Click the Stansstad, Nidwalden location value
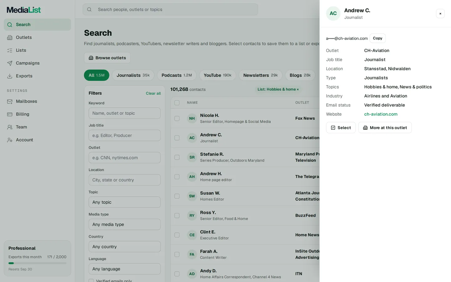The image size is (451, 282). (387, 69)
